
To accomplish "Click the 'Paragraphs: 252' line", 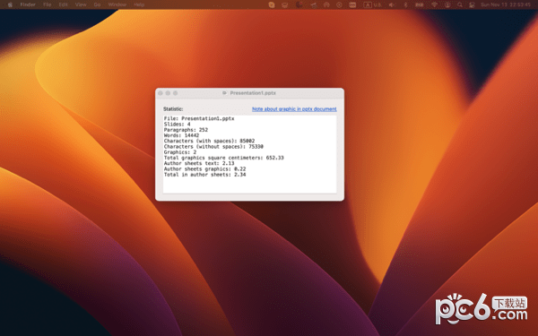I will click(x=186, y=130).
